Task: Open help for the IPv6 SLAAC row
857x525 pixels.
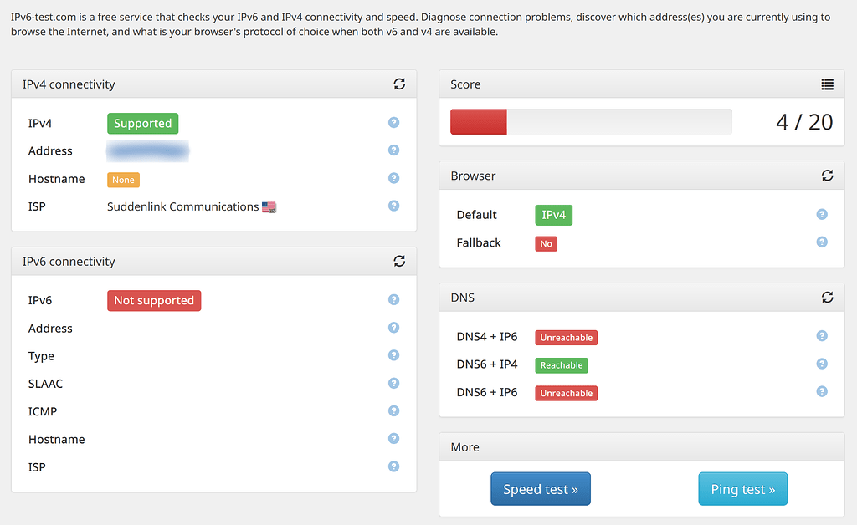Action: tap(393, 383)
